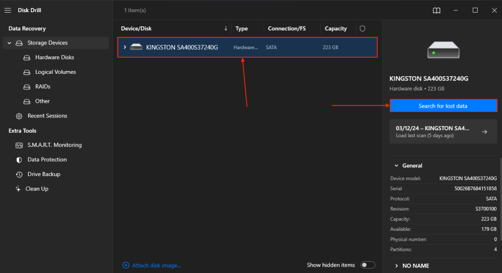Maximize the Disk Drill window
The width and height of the screenshot is (502, 273).
click(475, 11)
